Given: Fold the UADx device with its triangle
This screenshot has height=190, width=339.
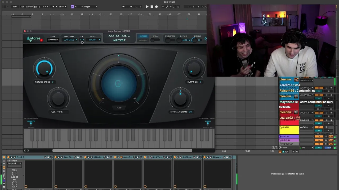Looking at the screenshot, I should (x=88, y=157).
